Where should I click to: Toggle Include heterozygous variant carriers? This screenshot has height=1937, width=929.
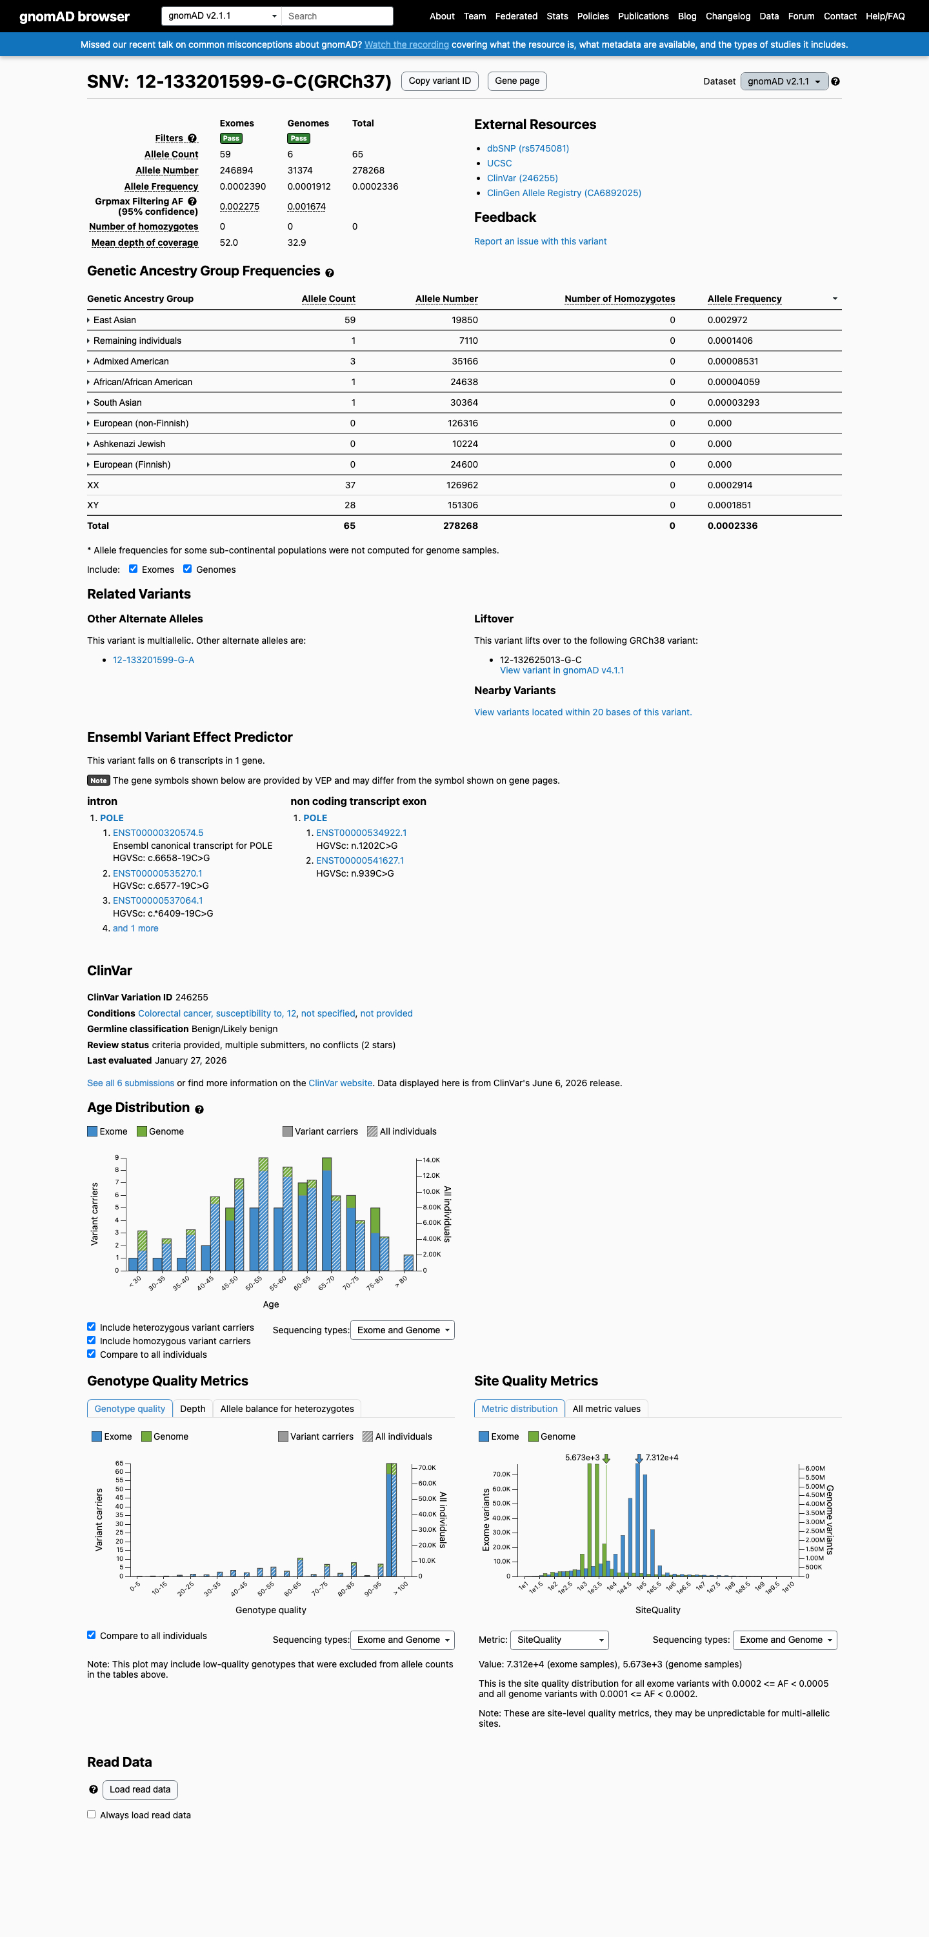click(91, 1327)
